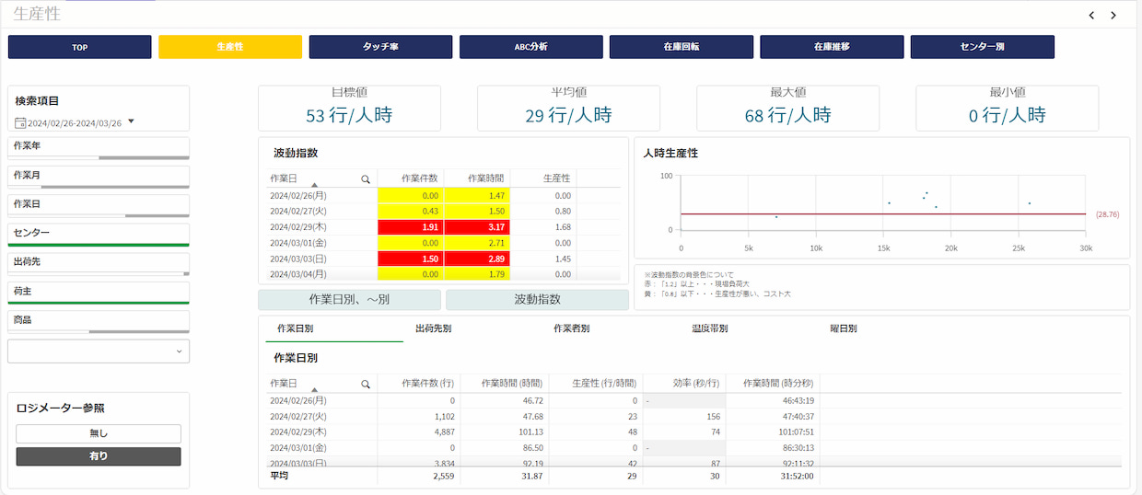Expand the 荷主 filter pane

99,292
